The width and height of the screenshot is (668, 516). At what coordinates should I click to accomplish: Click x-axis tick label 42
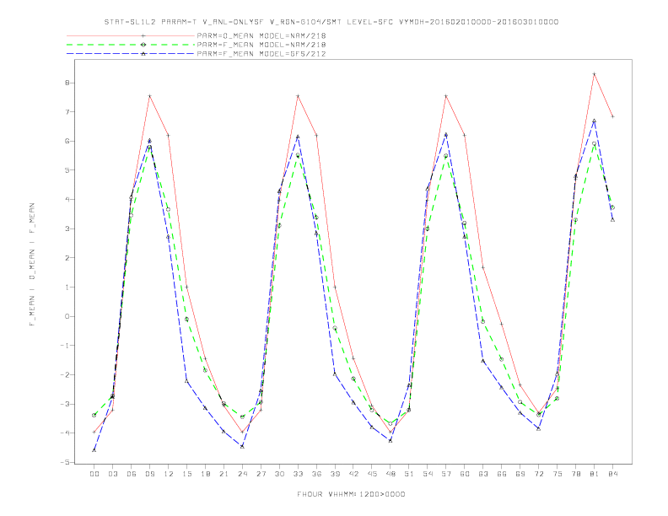tap(353, 474)
